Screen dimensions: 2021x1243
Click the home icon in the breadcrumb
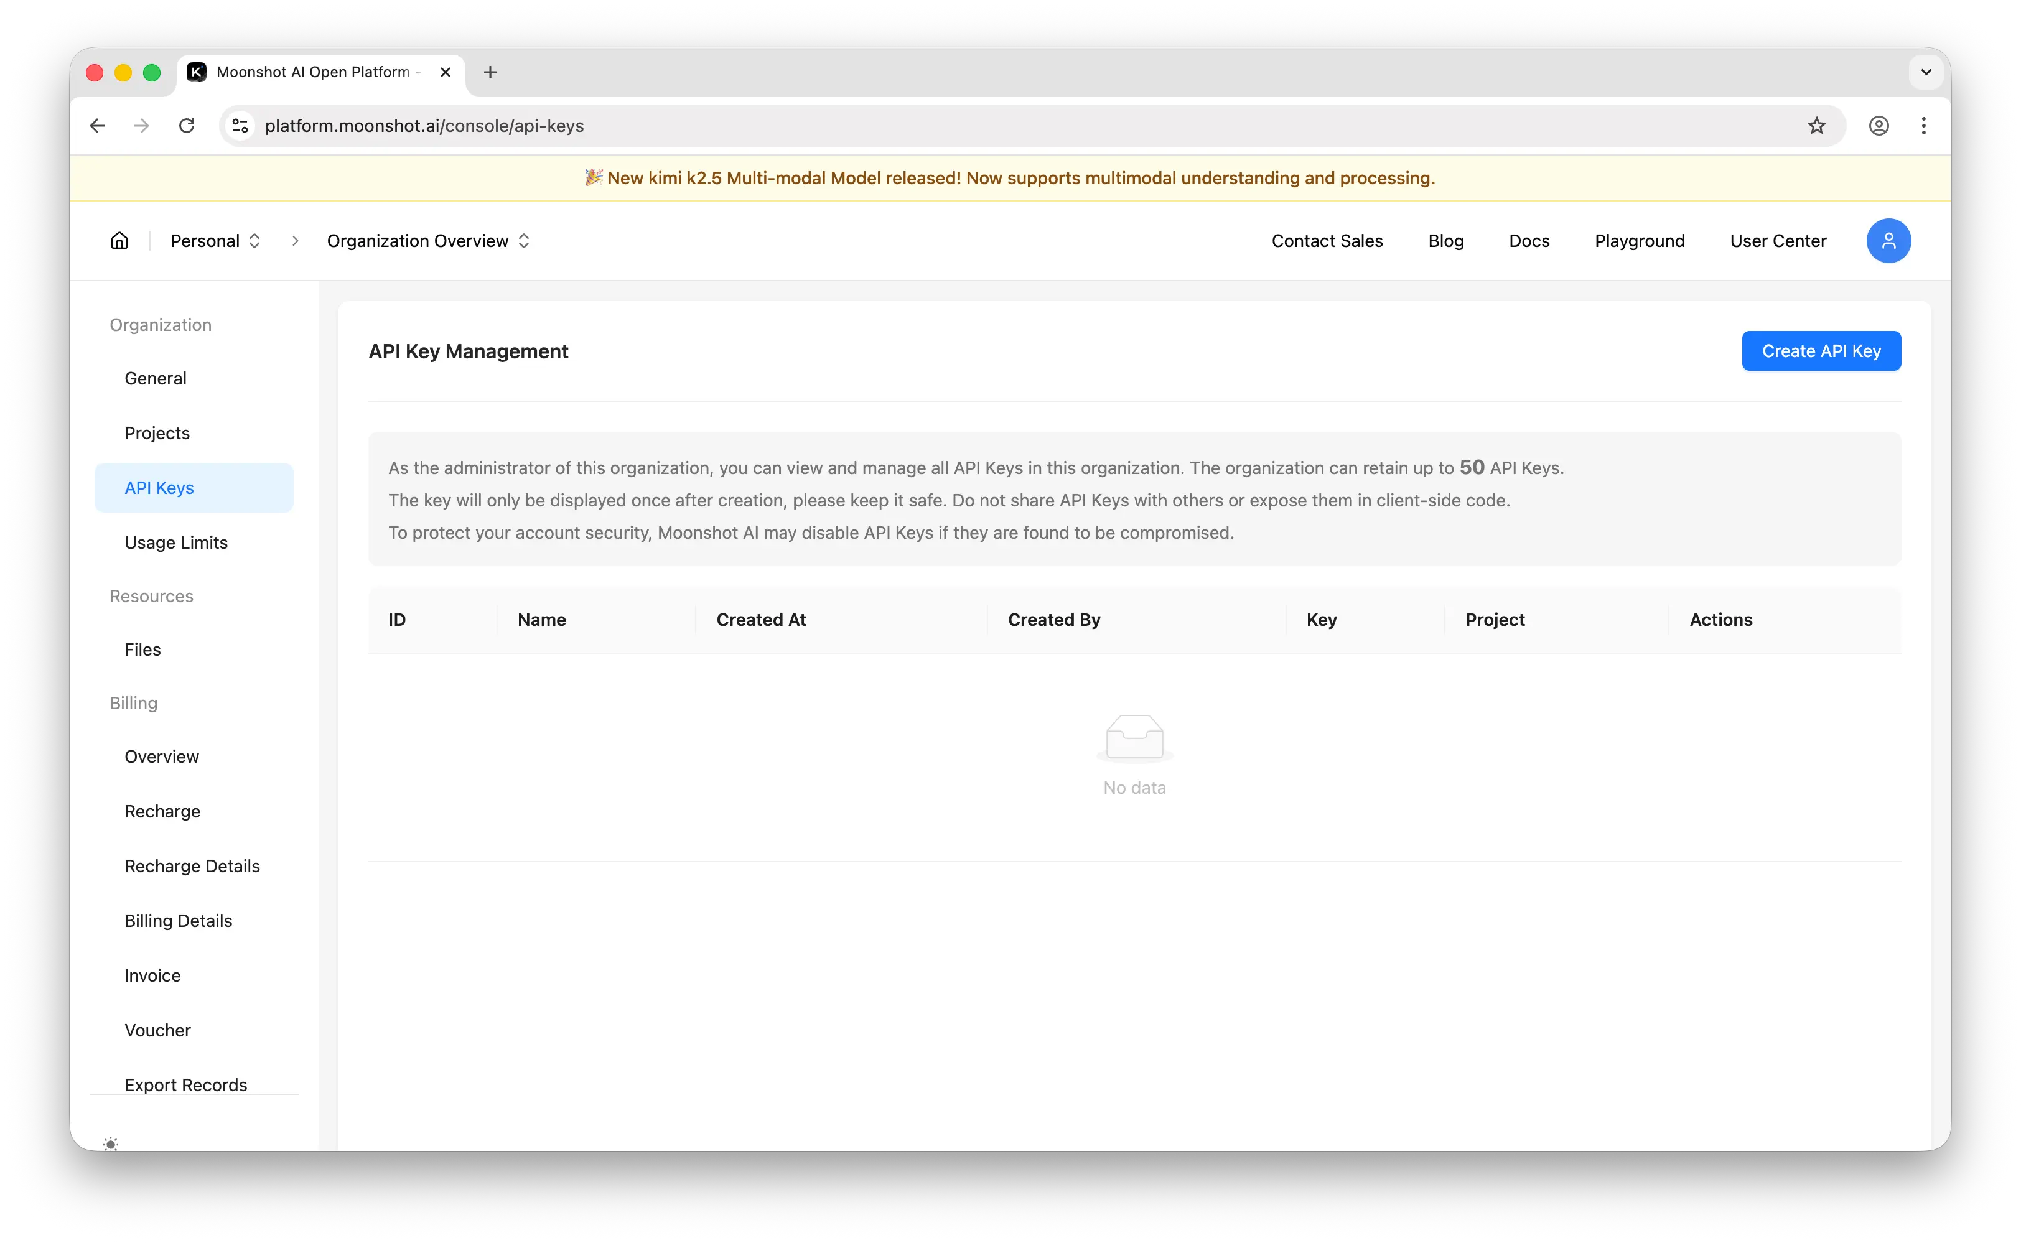click(x=118, y=240)
